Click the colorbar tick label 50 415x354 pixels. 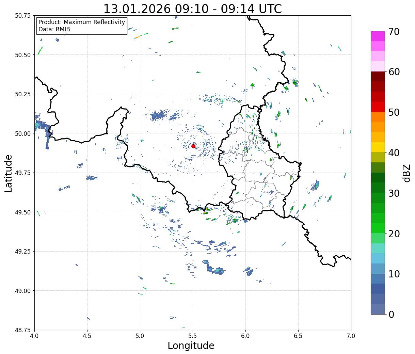[394, 112]
